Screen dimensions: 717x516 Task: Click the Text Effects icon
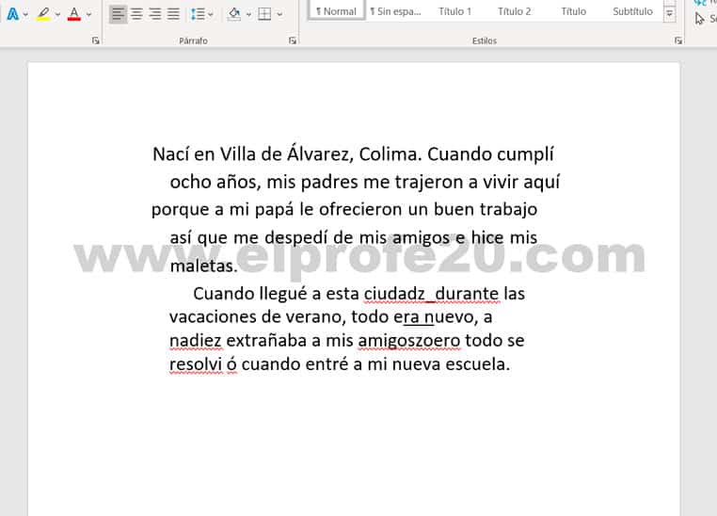click(x=12, y=14)
